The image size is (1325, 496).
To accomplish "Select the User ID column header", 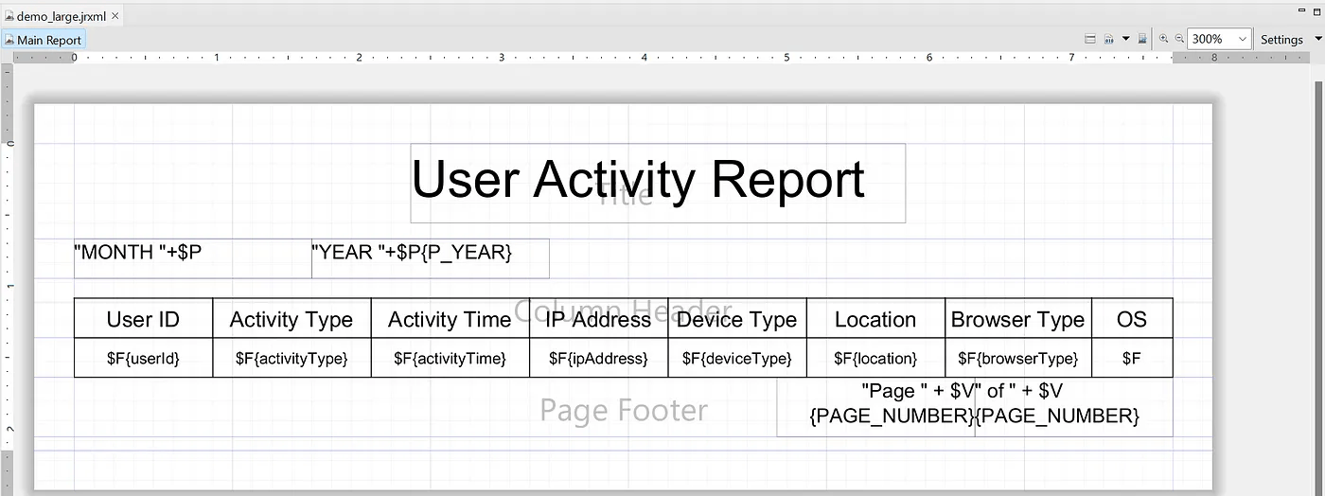I will [x=144, y=319].
